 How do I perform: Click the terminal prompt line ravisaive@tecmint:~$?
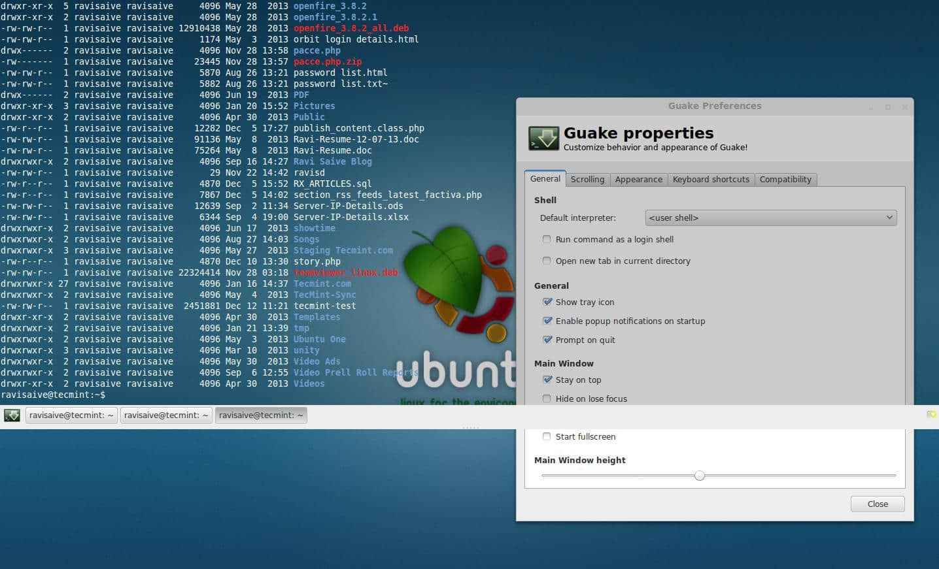[53, 395]
